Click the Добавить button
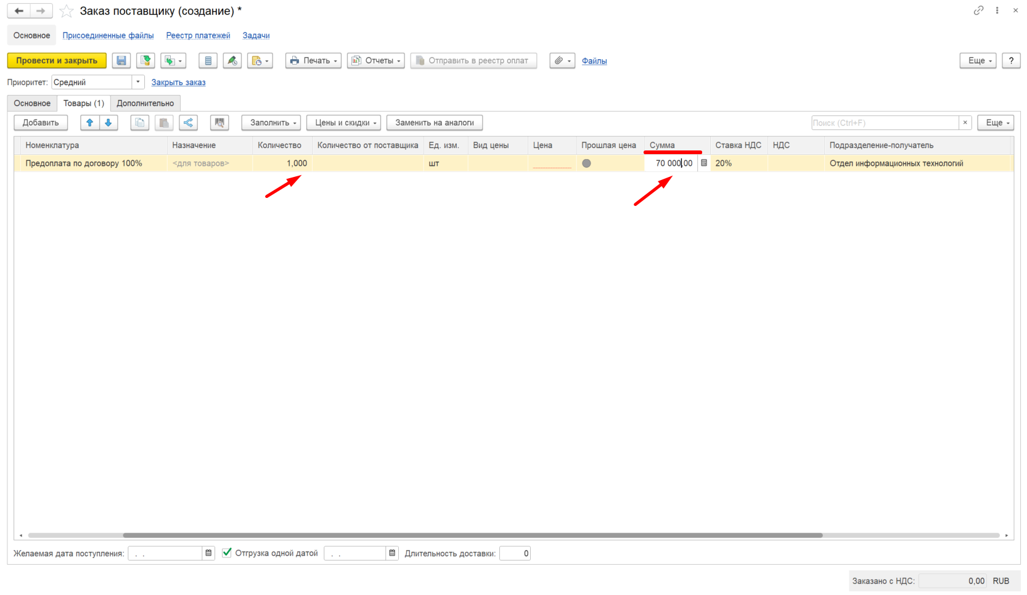 click(41, 123)
